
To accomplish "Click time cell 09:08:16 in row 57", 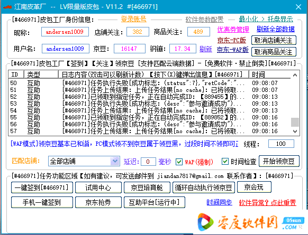I will pyautogui.click(x=265, y=131).
